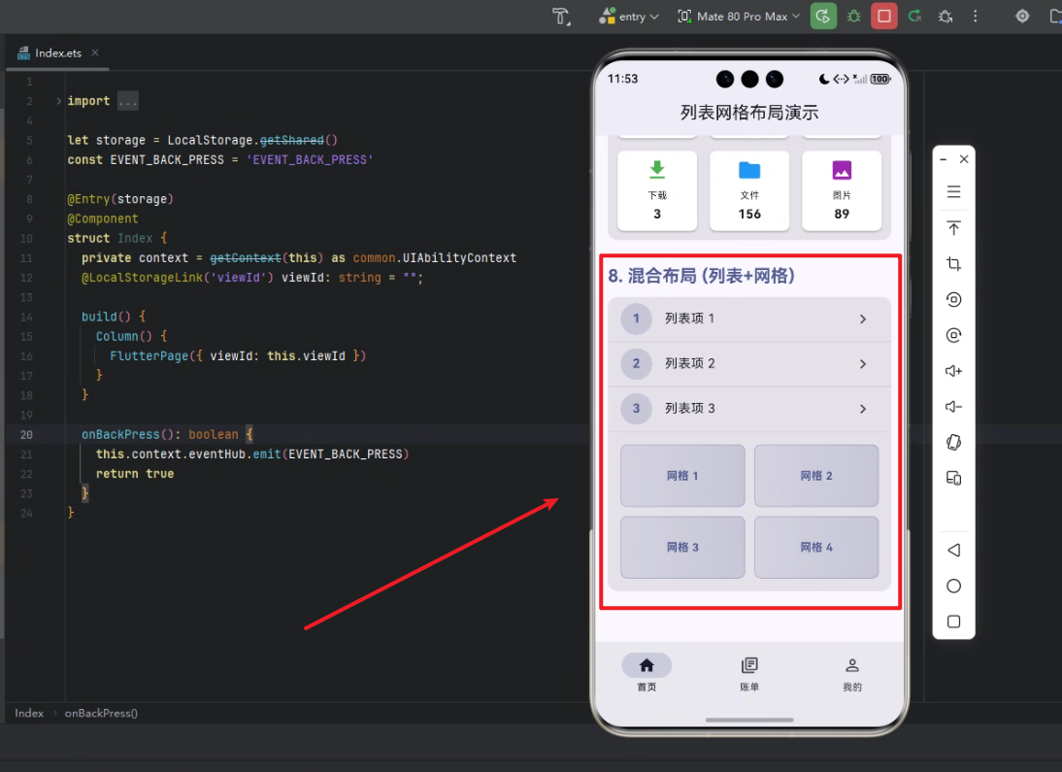1062x772 pixels.
Task: Open emulator panel hamburger menu
Action: (953, 192)
